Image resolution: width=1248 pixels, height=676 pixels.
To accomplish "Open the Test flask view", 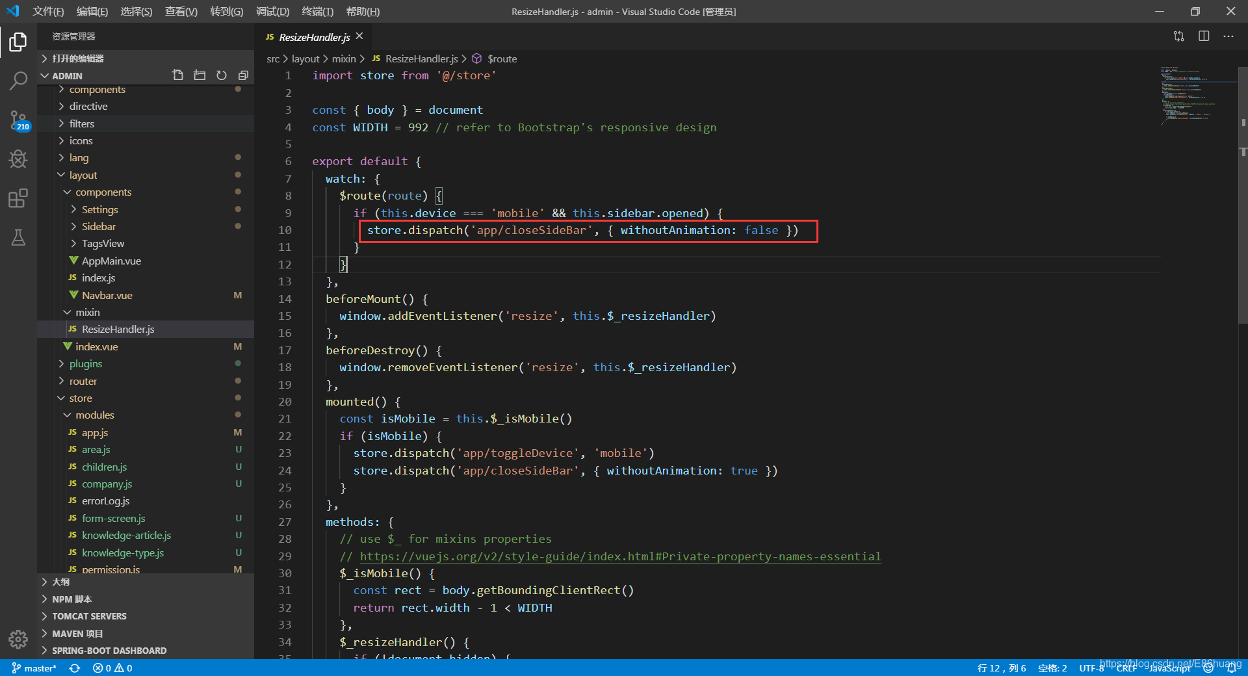I will (18, 237).
